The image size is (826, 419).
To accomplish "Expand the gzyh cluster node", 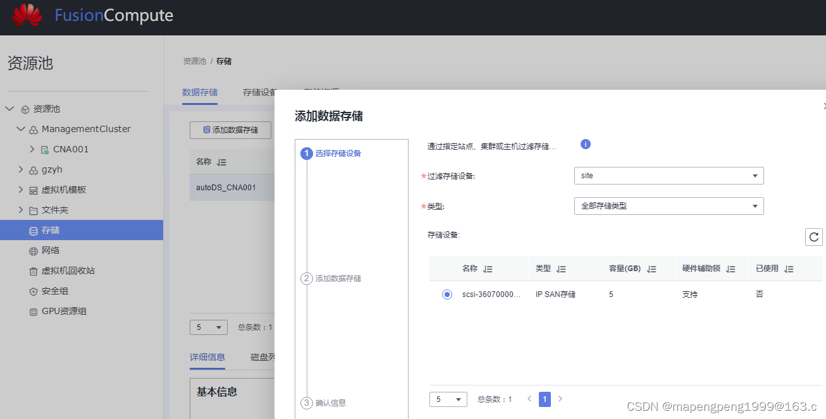I will [21, 169].
